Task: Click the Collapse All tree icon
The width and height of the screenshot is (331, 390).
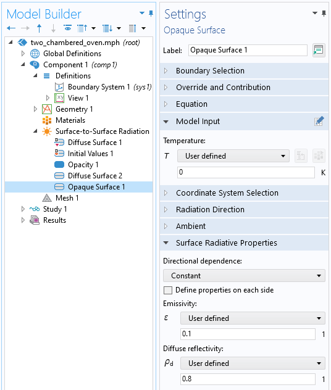Action: (x=82, y=28)
